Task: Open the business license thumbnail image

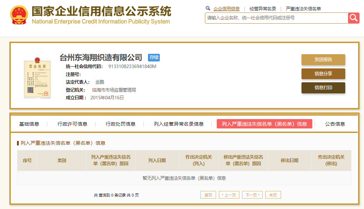Action: (x=37, y=78)
